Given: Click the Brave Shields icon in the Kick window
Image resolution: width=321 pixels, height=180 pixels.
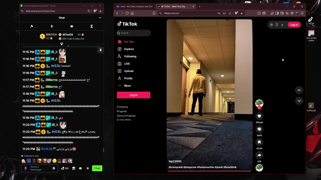Looking at the screenshot, I should [x=95, y=11].
